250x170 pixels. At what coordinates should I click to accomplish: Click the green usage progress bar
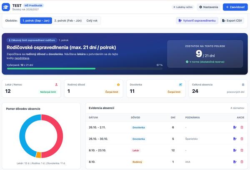pos(51,69)
